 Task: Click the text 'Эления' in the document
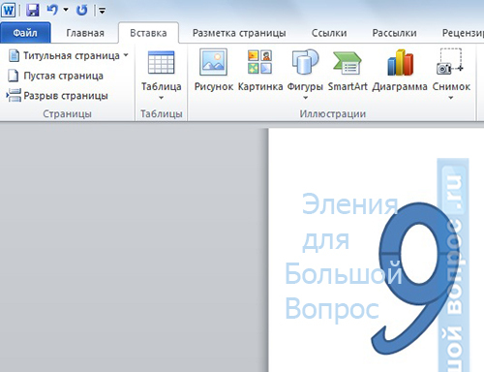(350, 204)
